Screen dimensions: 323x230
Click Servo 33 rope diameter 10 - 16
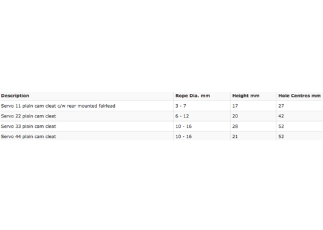tap(183, 126)
